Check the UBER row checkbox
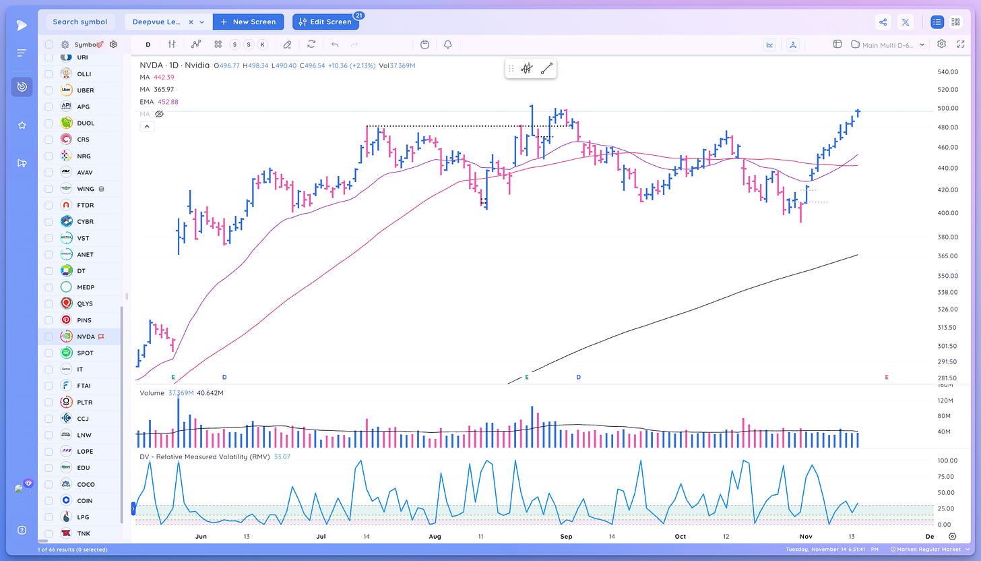Image resolution: width=981 pixels, height=561 pixels. coord(49,90)
